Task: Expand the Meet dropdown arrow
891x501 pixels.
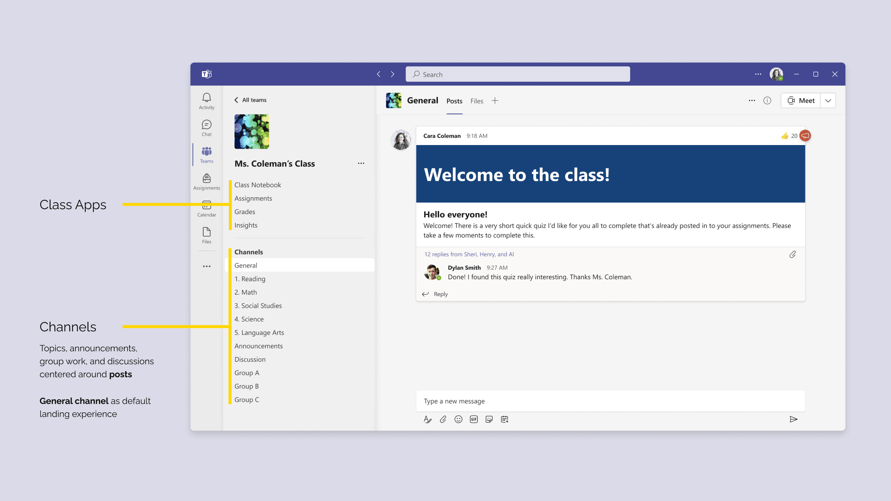Action: [x=828, y=101]
